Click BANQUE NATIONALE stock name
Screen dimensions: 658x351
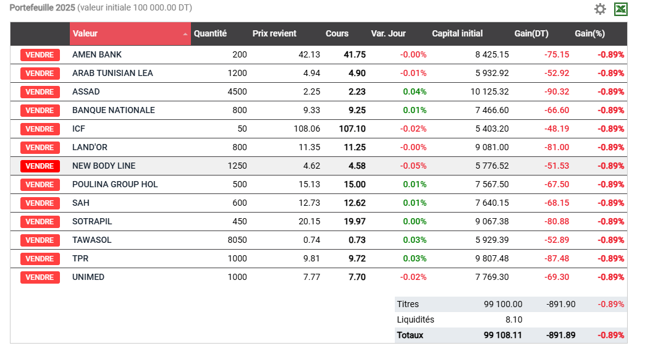click(113, 110)
